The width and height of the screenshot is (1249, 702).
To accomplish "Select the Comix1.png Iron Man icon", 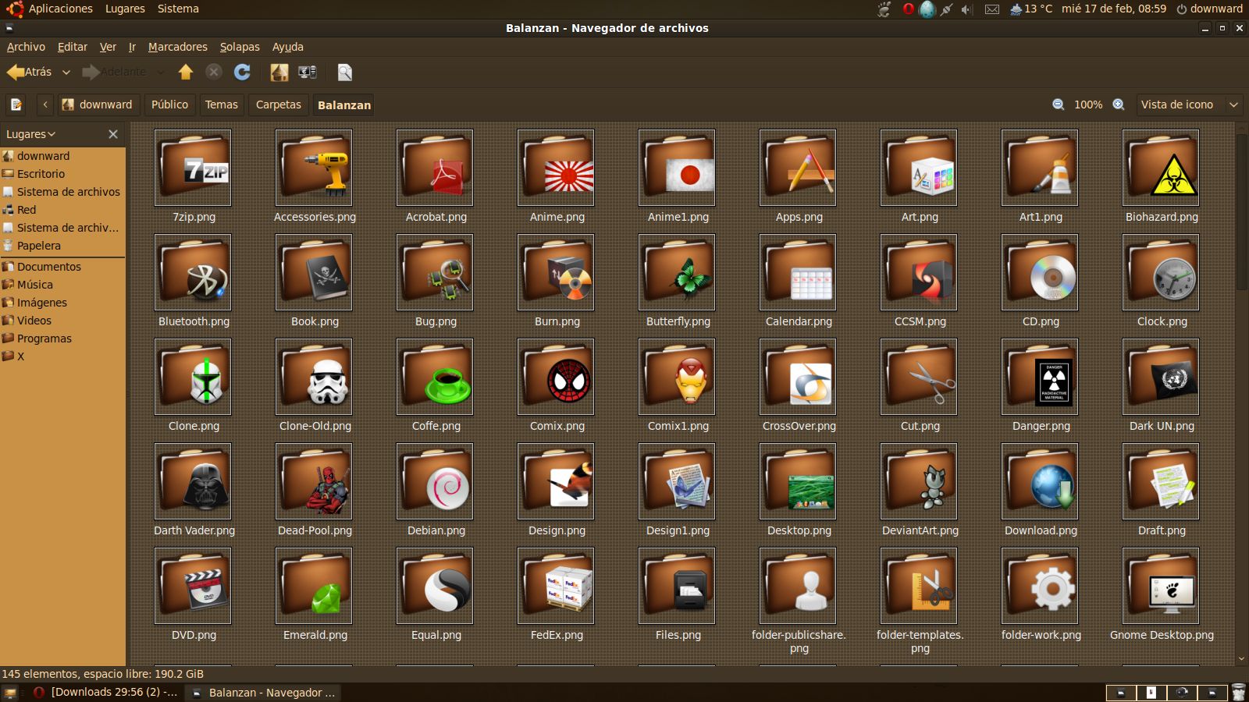I will coord(677,377).
